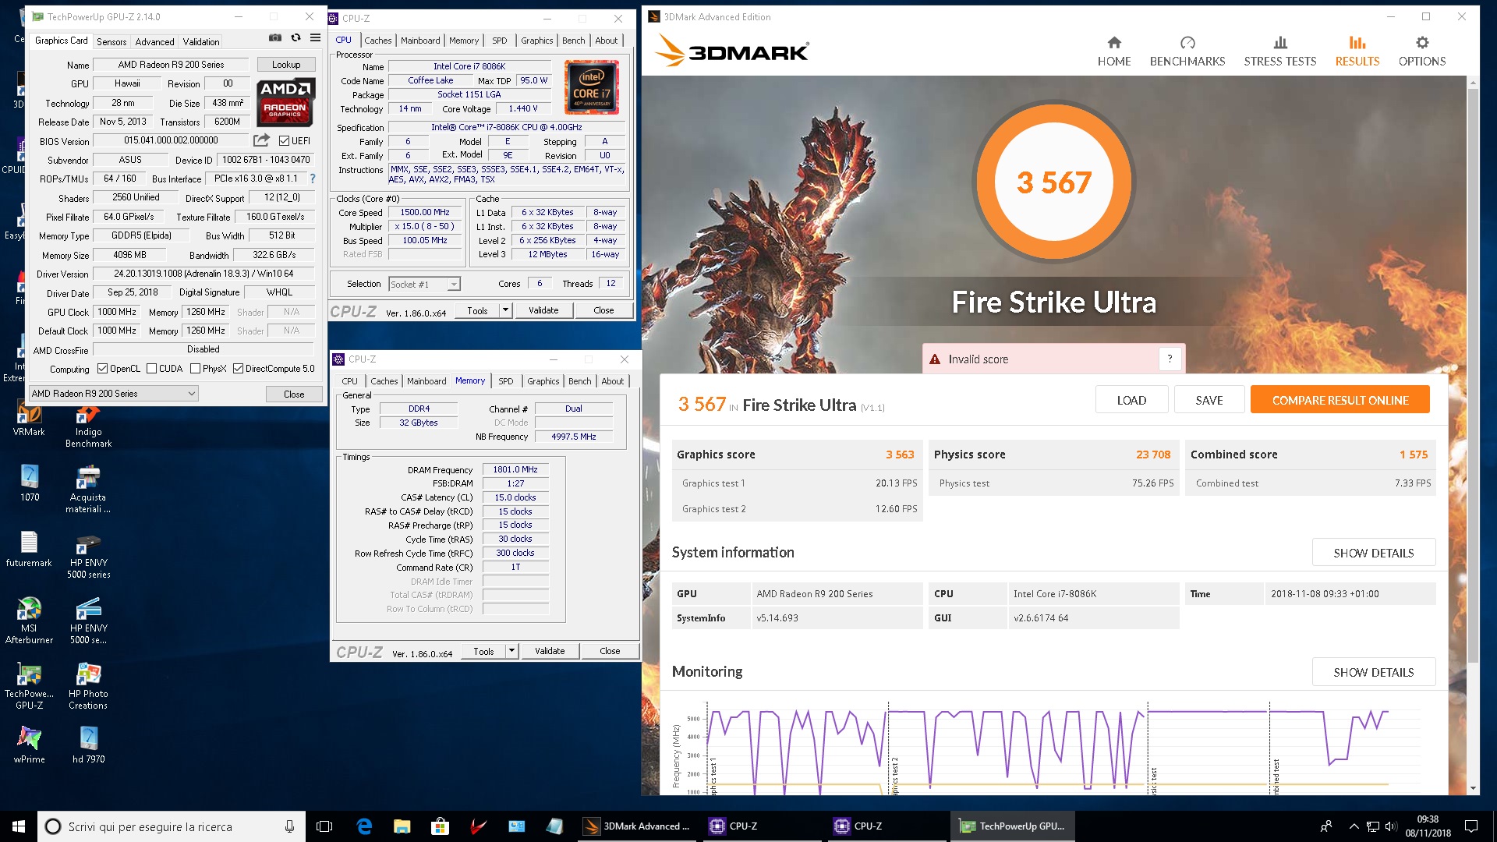Switch to 3DMark Advanced taskbar button
The image size is (1497, 842).
[638, 826]
